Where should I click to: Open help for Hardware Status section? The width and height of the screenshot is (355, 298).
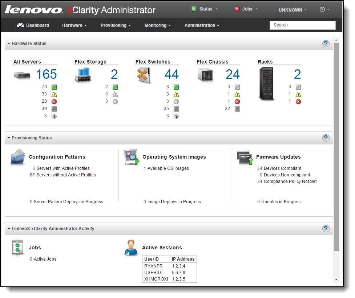(x=326, y=44)
